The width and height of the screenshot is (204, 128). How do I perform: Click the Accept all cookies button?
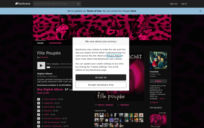click(x=101, y=77)
